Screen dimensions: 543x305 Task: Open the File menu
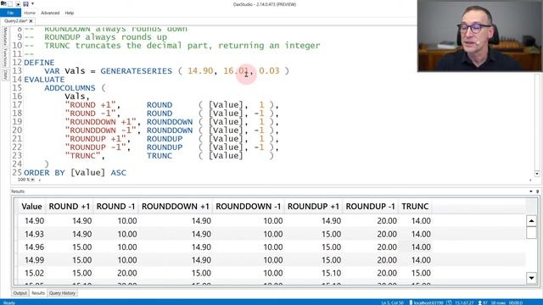tap(10, 13)
